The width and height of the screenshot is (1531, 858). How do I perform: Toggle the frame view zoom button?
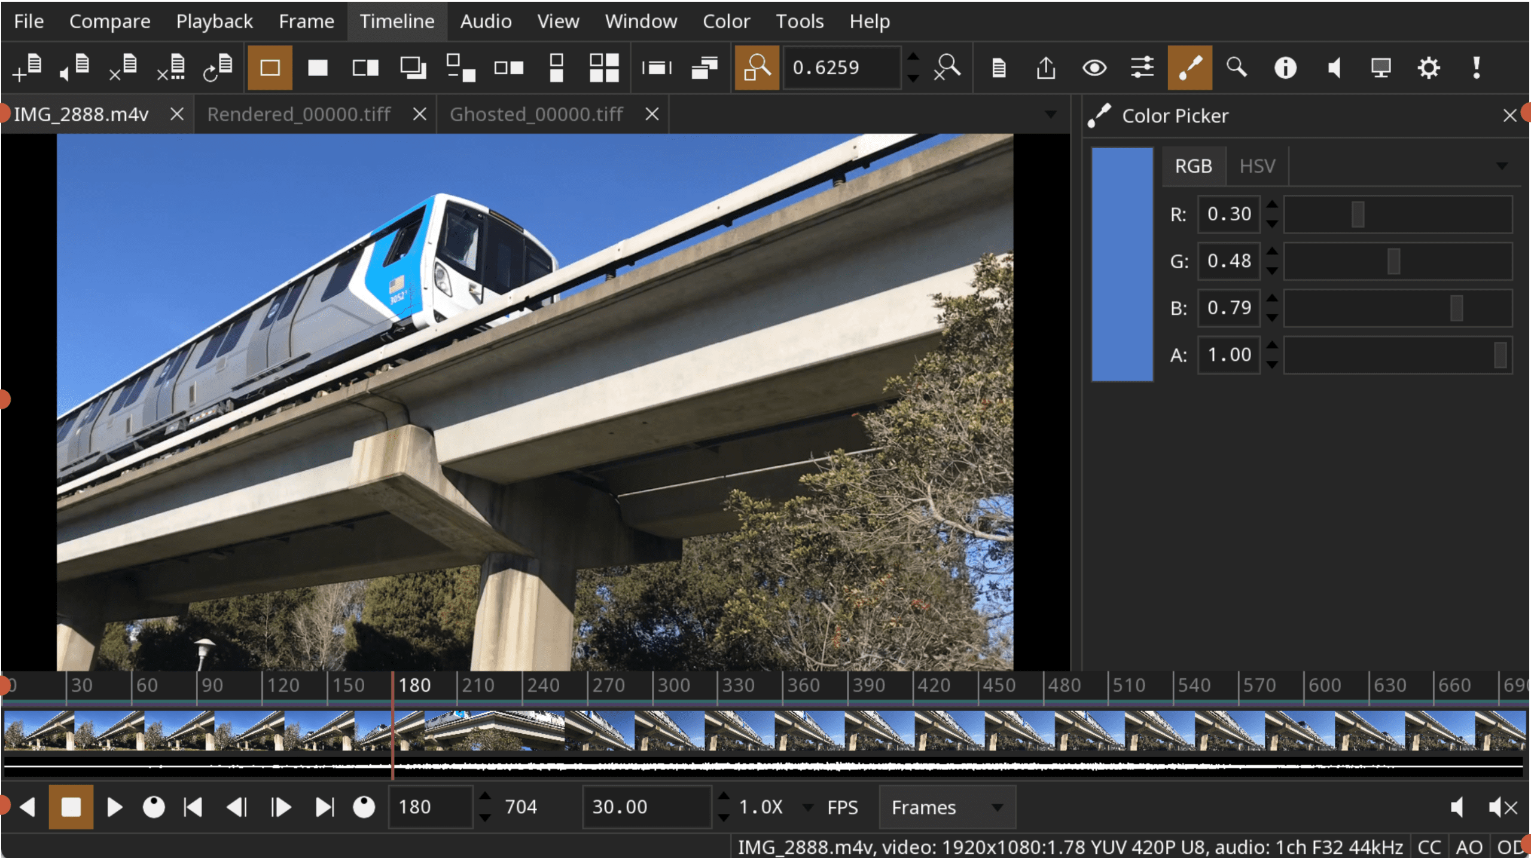[x=757, y=67]
